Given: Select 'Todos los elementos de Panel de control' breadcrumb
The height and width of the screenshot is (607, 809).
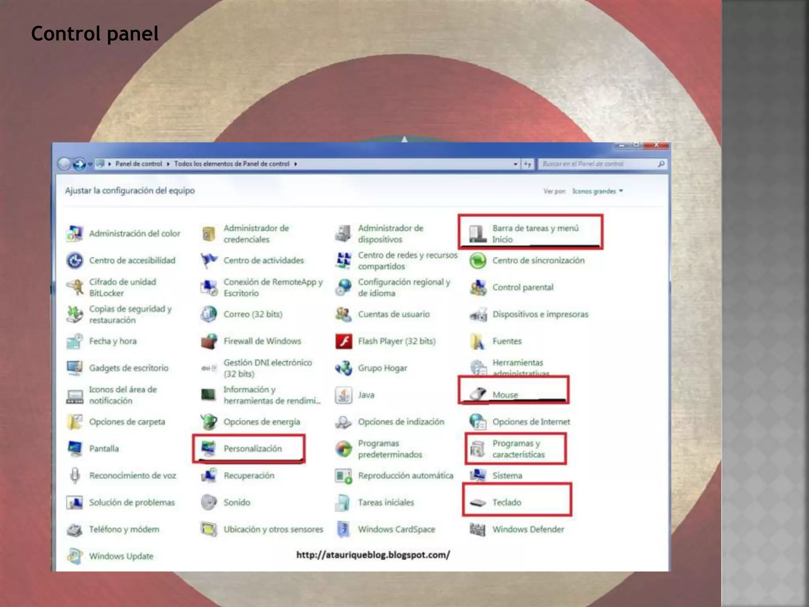Looking at the screenshot, I should click(x=232, y=164).
